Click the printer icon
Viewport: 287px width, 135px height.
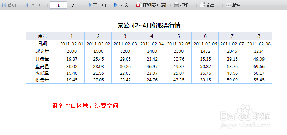tap(176, 5)
